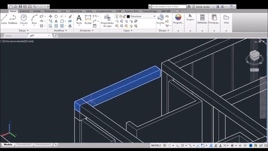This screenshot has width=268, height=151.
Task: Select the Copy tool in Modificar
Action: (x=50, y=21)
